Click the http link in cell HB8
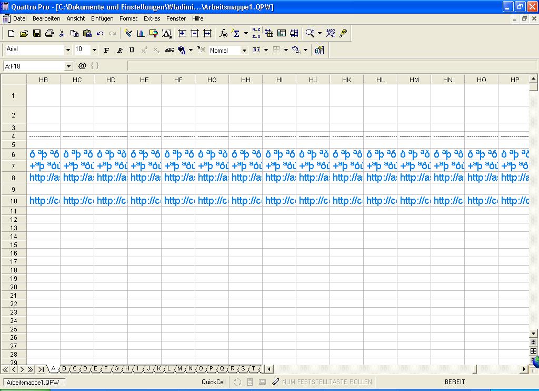539x391 pixels. tap(44, 178)
